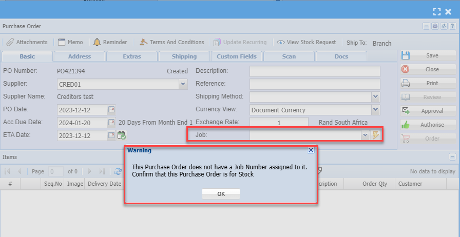The width and height of the screenshot is (460, 237).
Task: Go to next page of Items
Action: pyautogui.click(x=90, y=171)
